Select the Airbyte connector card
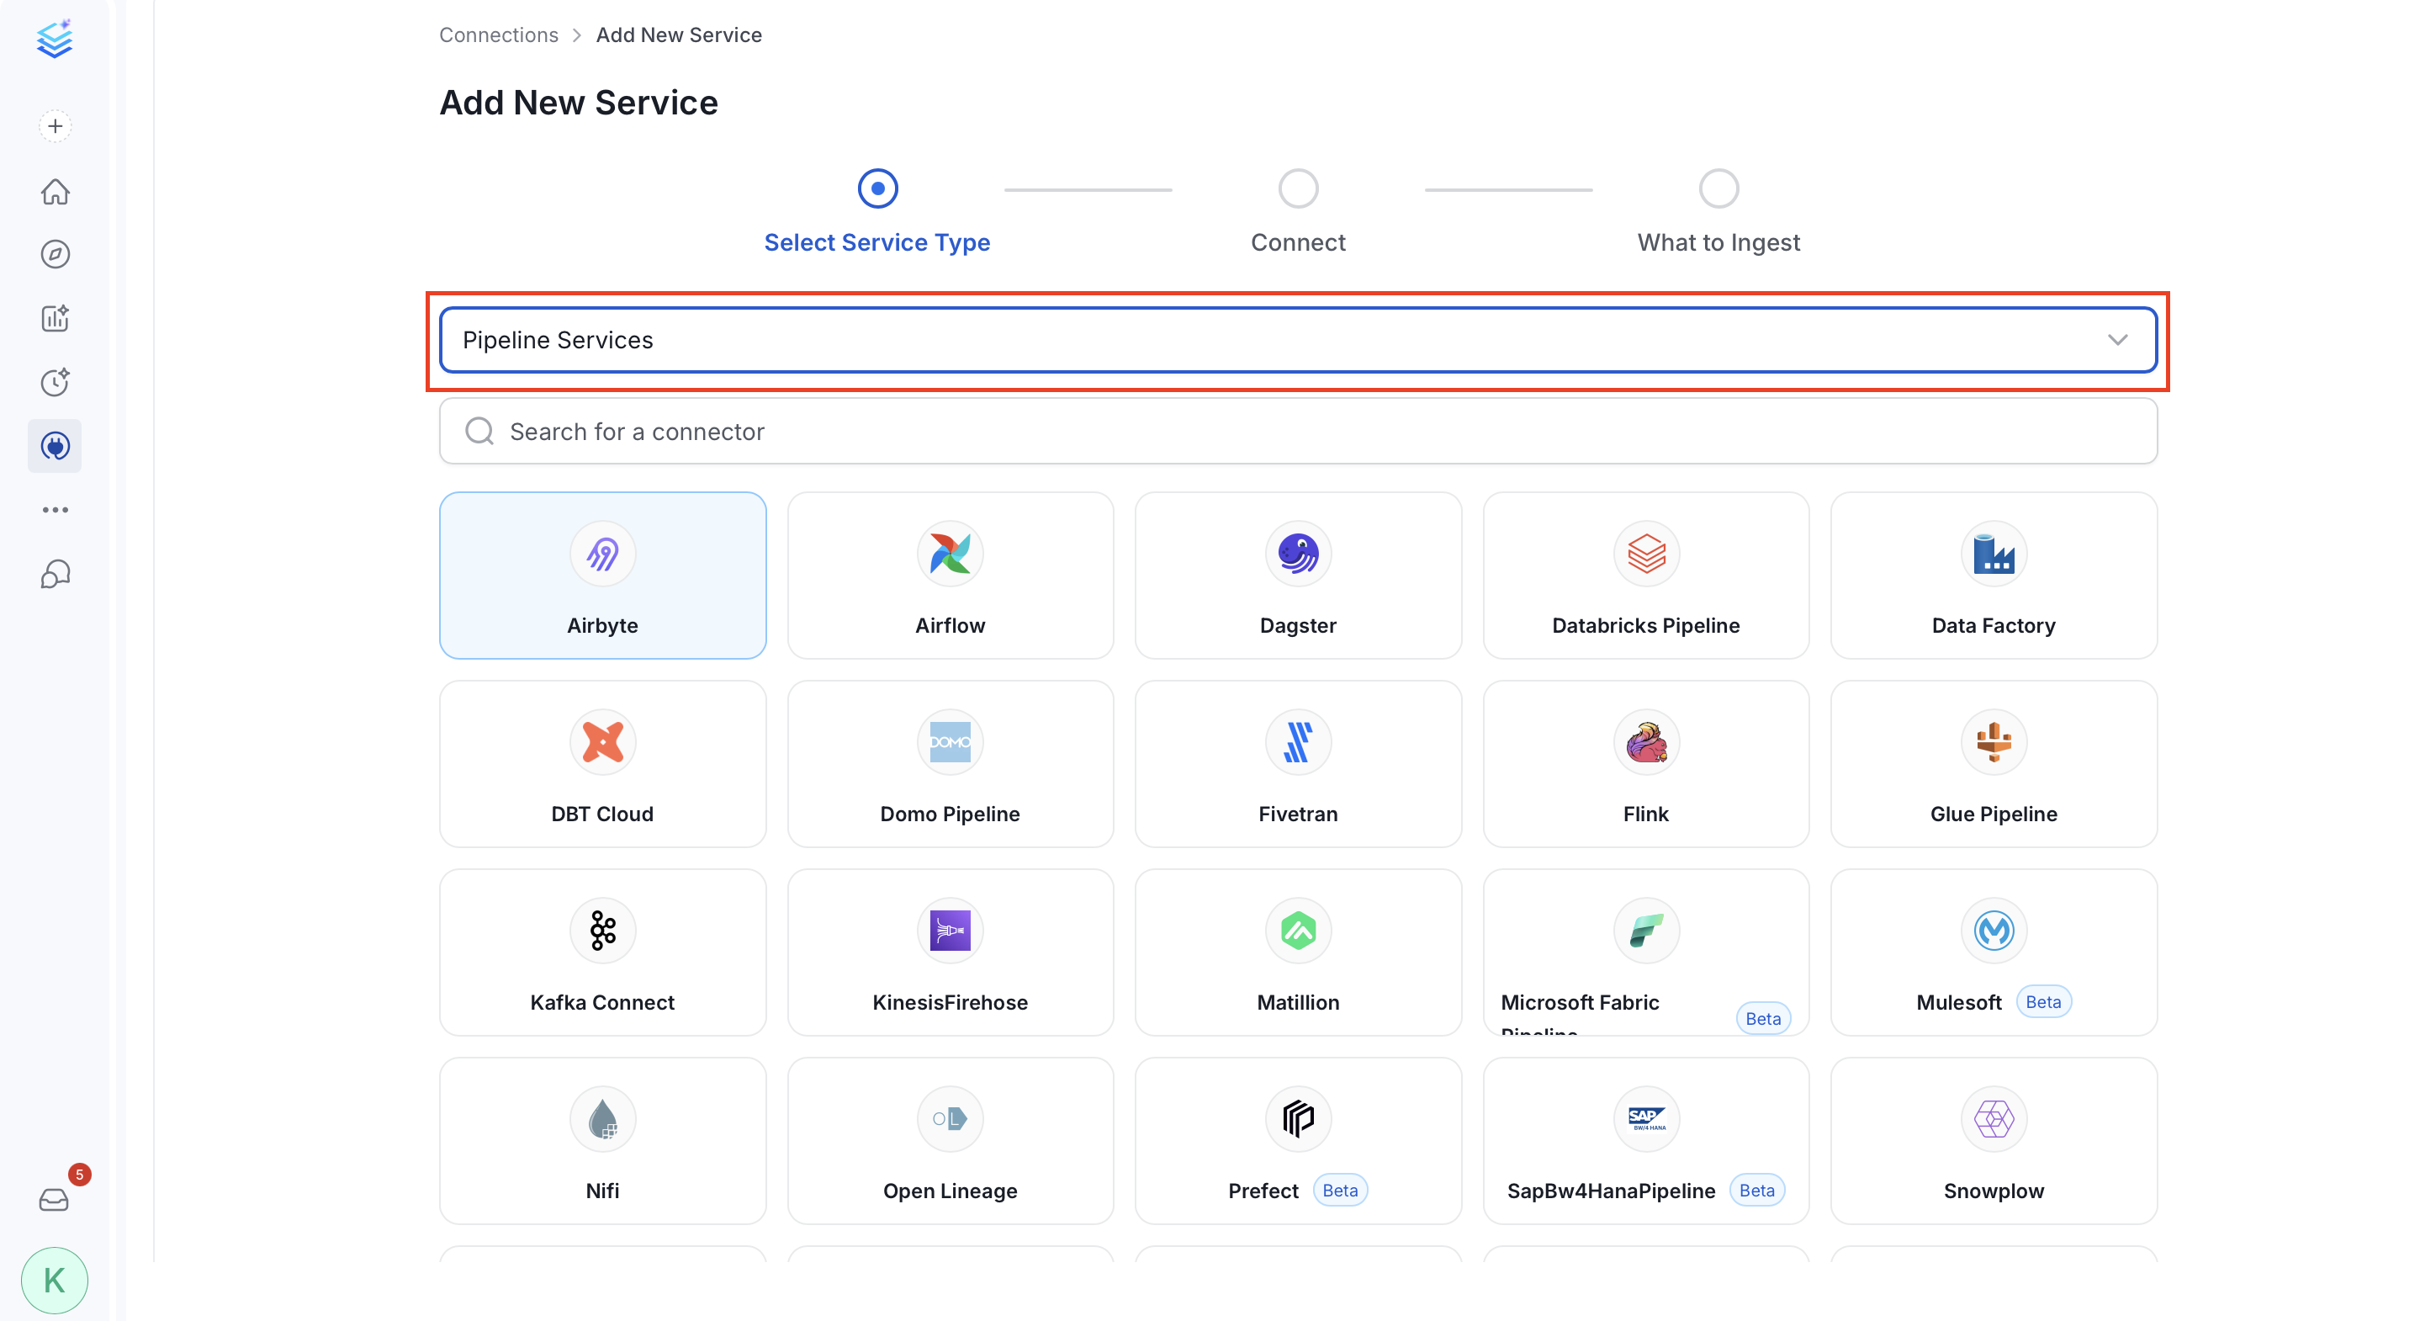 pyautogui.click(x=602, y=575)
